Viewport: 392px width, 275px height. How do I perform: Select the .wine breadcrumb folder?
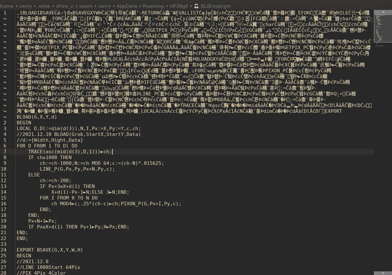pos(43,6)
